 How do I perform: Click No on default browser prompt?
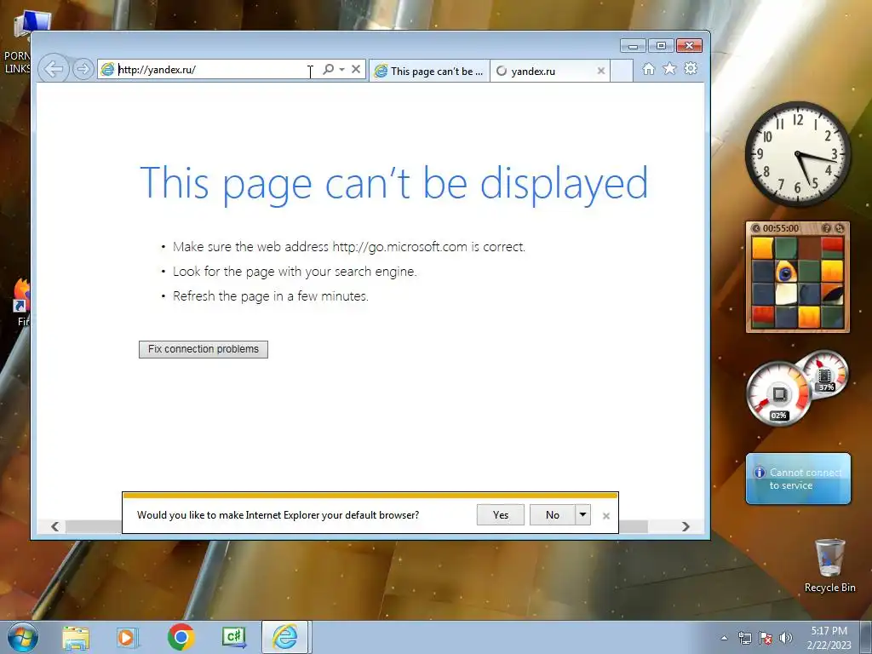[x=552, y=515]
